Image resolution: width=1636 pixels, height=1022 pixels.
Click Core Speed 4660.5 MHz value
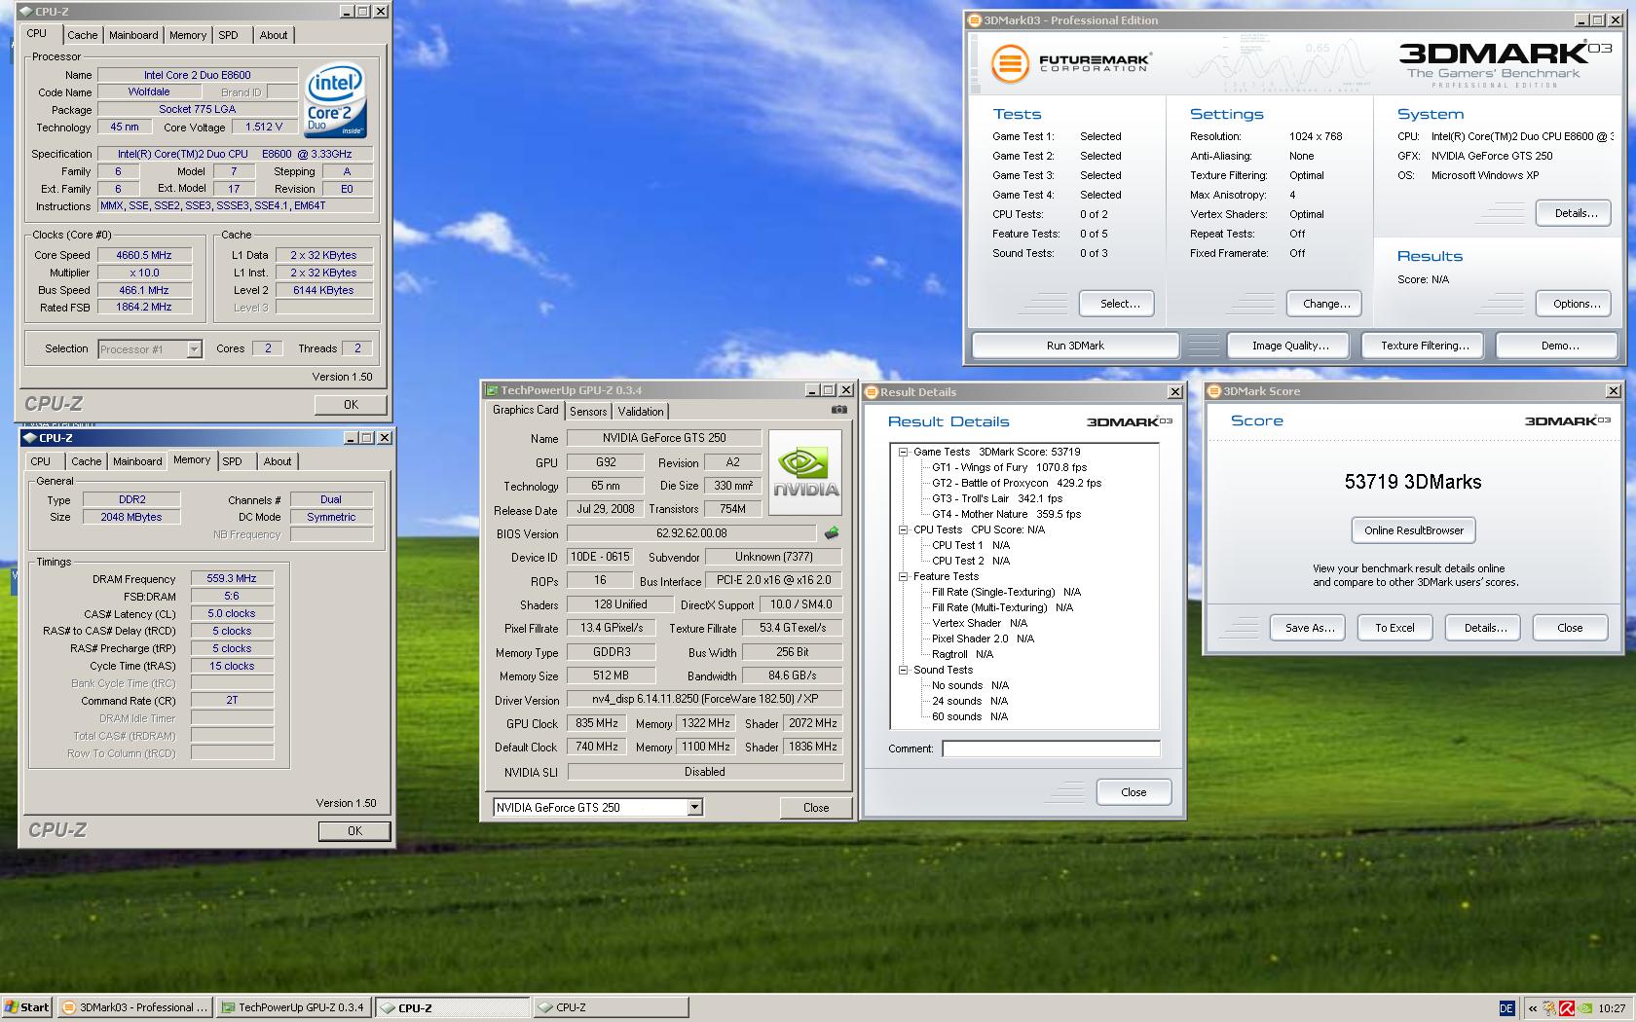point(144,255)
